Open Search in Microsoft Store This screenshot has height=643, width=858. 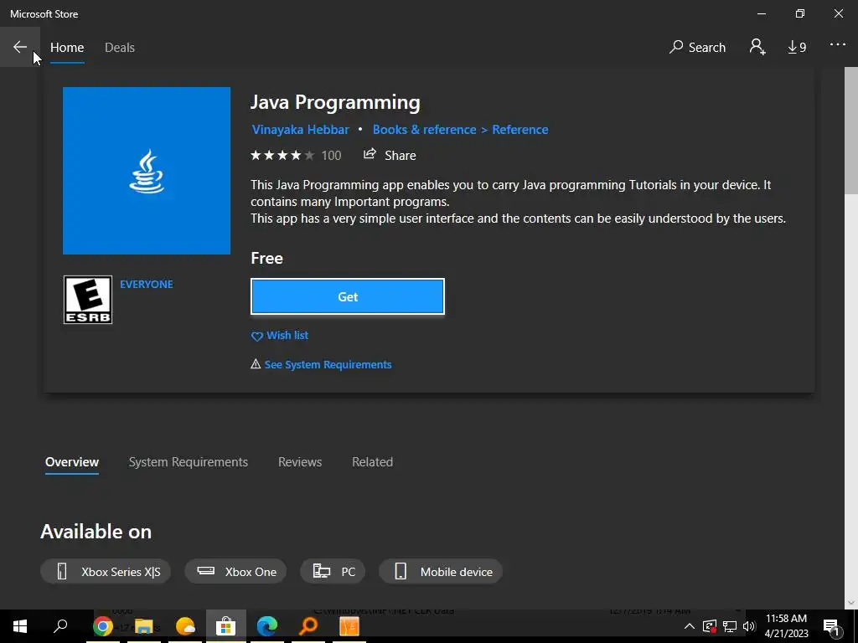click(x=697, y=48)
